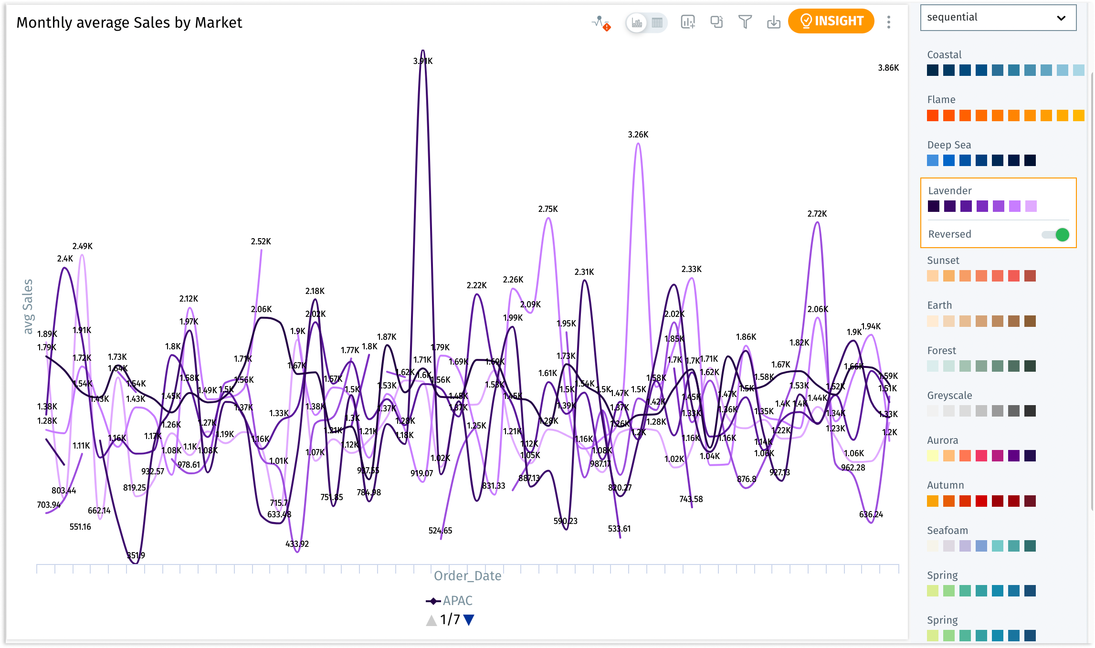Switch to table view icon
Image resolution: width=1095 pixels, height=648 pixels.
click(657, 22)
